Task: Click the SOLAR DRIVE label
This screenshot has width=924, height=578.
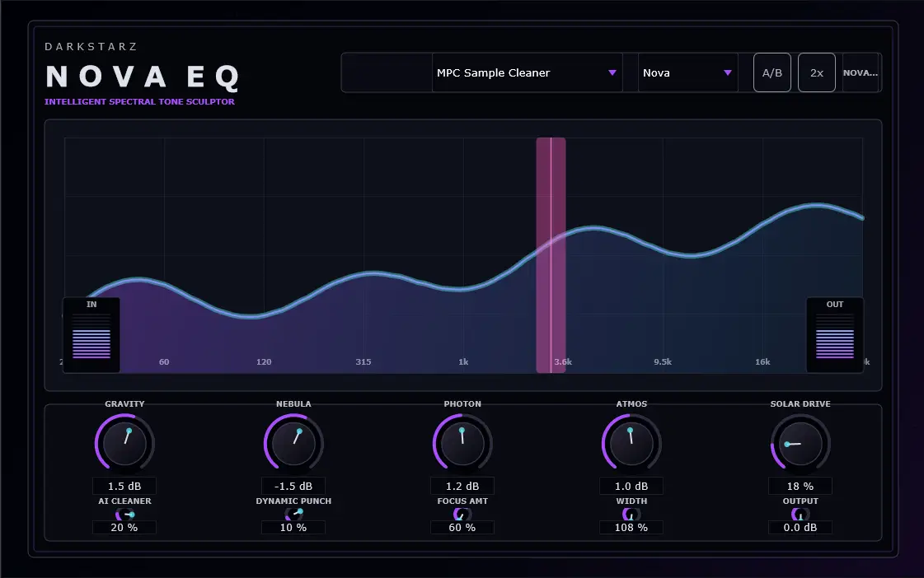Action: [x=800, y=403]
